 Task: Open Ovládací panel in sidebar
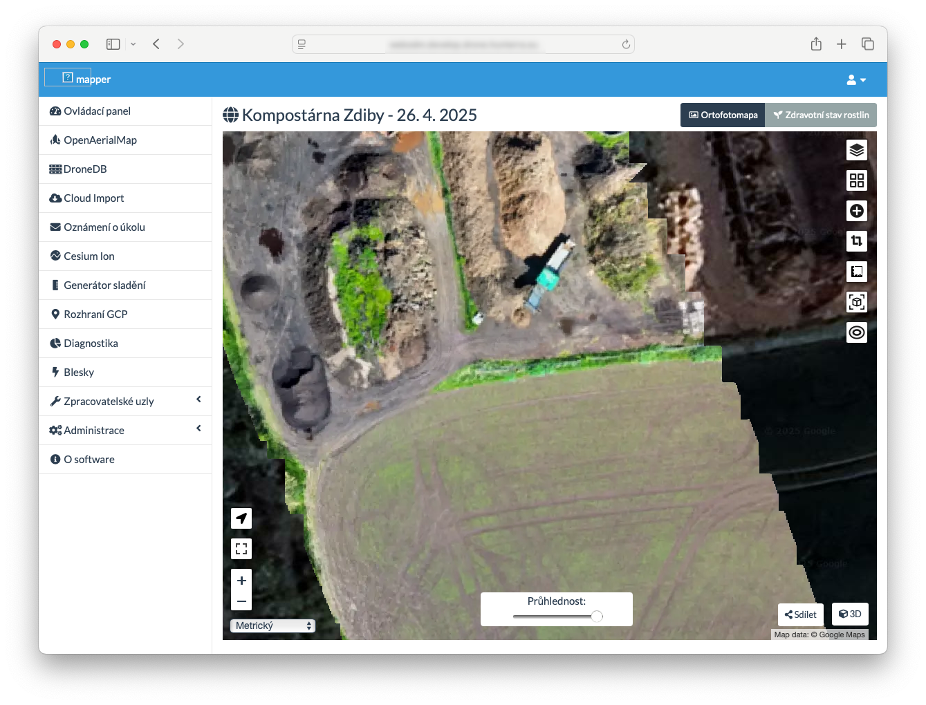click(x=97, y=111)
